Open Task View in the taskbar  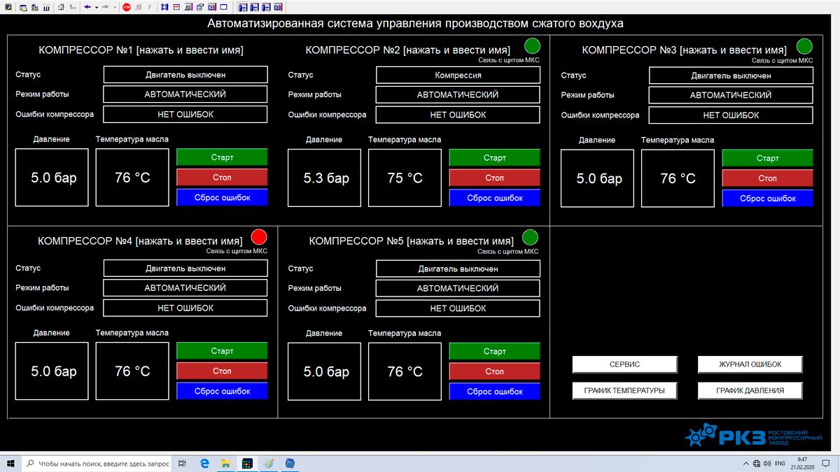pyautogui.click(x=182, y=464)
